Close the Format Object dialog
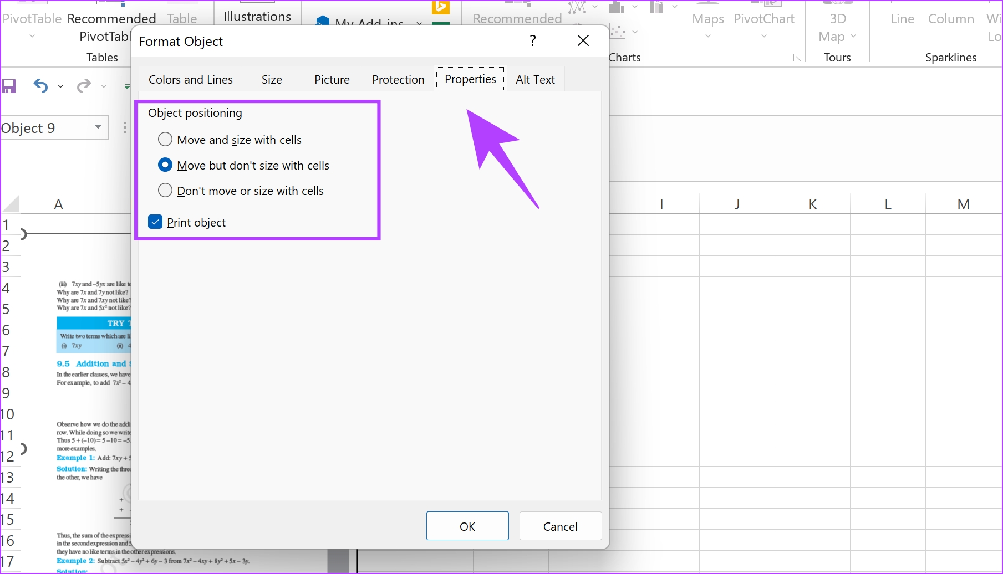The width and height of the screenshot is (1003, 574). 583,40
